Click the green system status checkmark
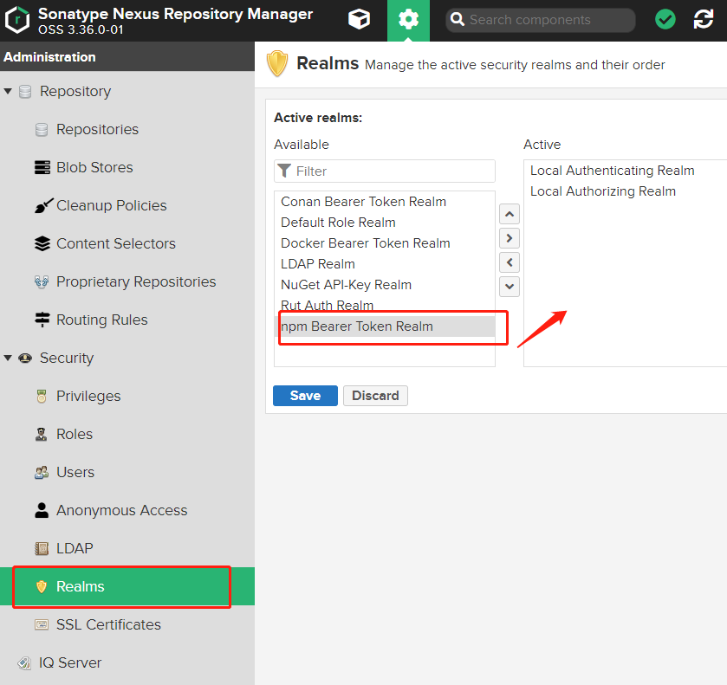The width and height of the screenshot is (727, 685). point(665,19)
